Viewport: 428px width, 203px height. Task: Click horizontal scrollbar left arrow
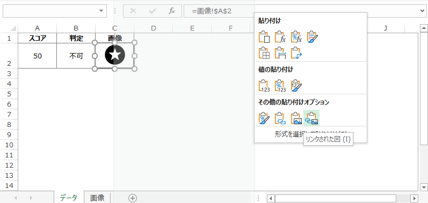tap(271, 198)
